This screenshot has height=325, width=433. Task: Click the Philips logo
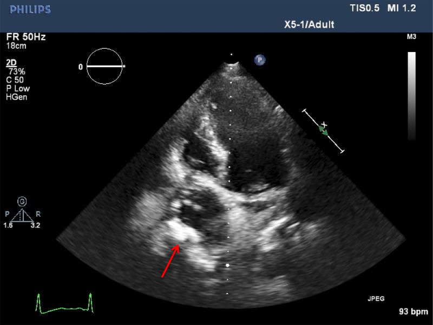(x=30, y=9)
